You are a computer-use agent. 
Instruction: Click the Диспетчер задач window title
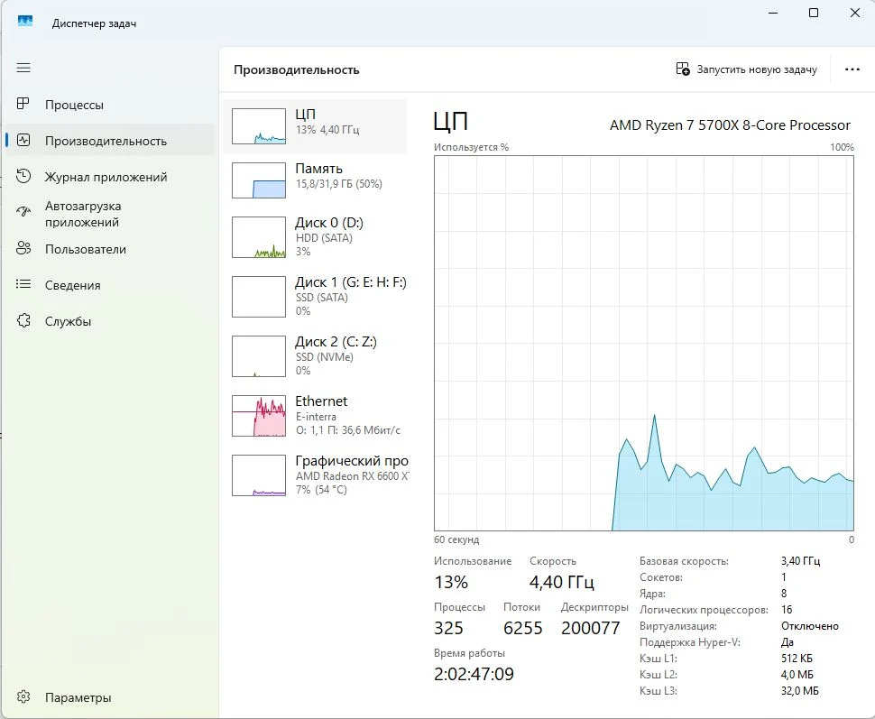94,23
